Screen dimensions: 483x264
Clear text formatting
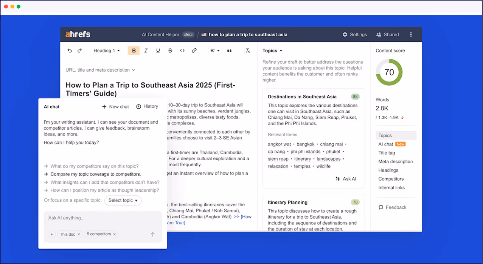click(248, 51)
